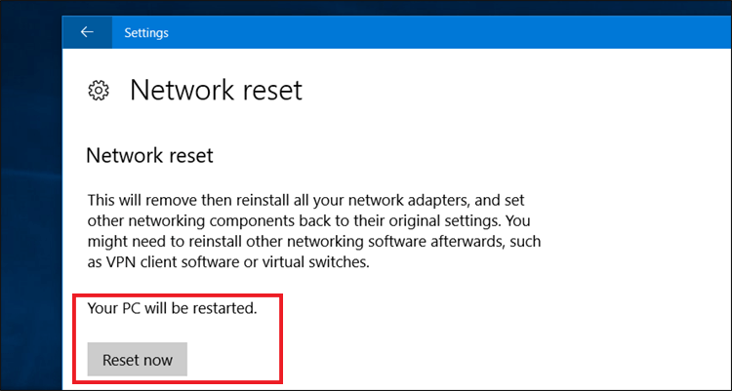Viewport: 732px width, 391px height.
Task: Click the back arrow in title bar
Action: [87, 32]
